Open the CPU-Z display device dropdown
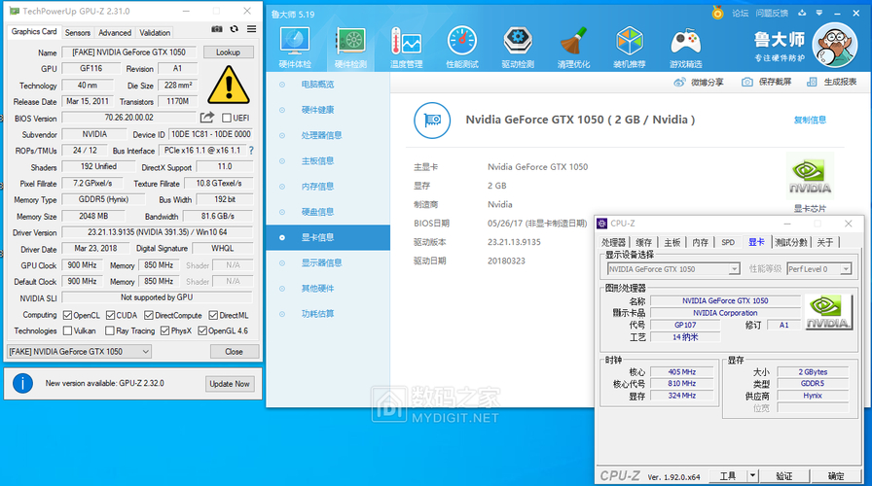Image resolution: width=872 pixels, height=486 pixels. pos(673,269)
